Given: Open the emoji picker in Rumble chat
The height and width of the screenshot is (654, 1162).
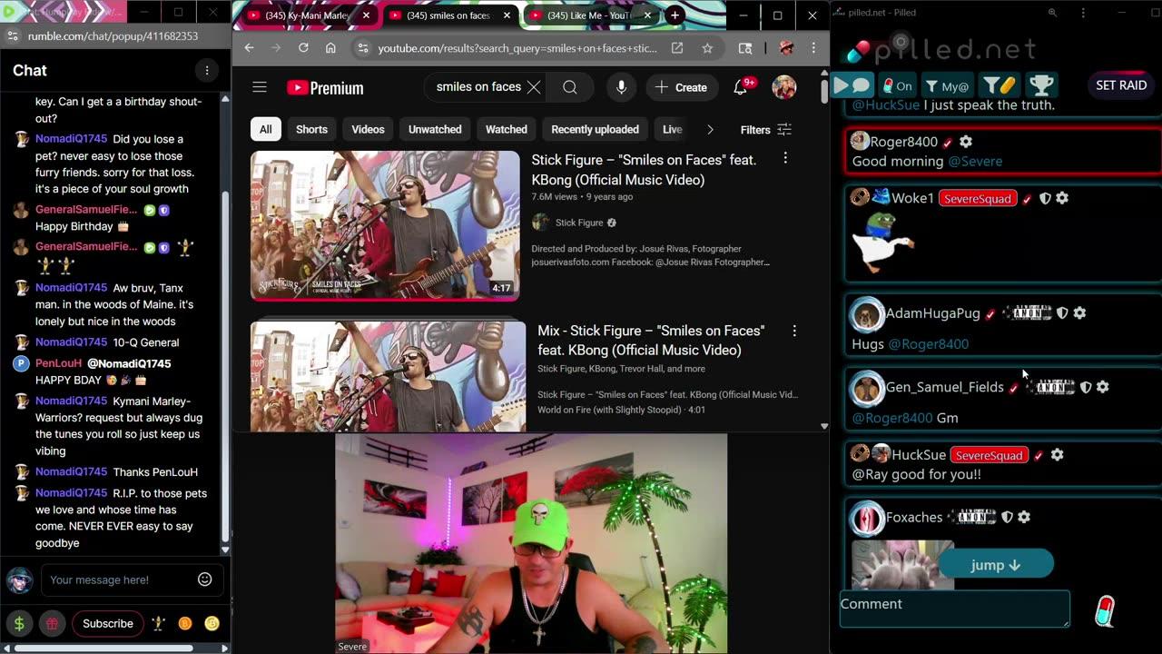Looking at the screenshot, I should [x=205, y=580].
